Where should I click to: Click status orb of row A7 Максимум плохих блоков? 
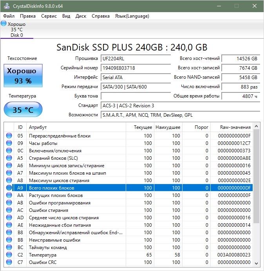point(9,173)
